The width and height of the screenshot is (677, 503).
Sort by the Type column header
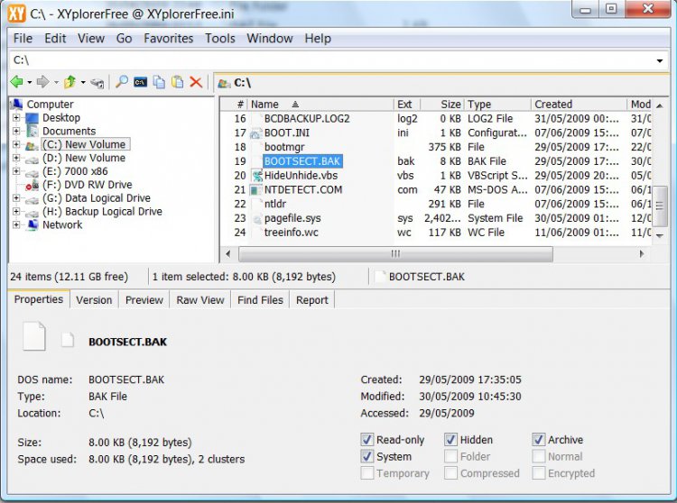497,105
